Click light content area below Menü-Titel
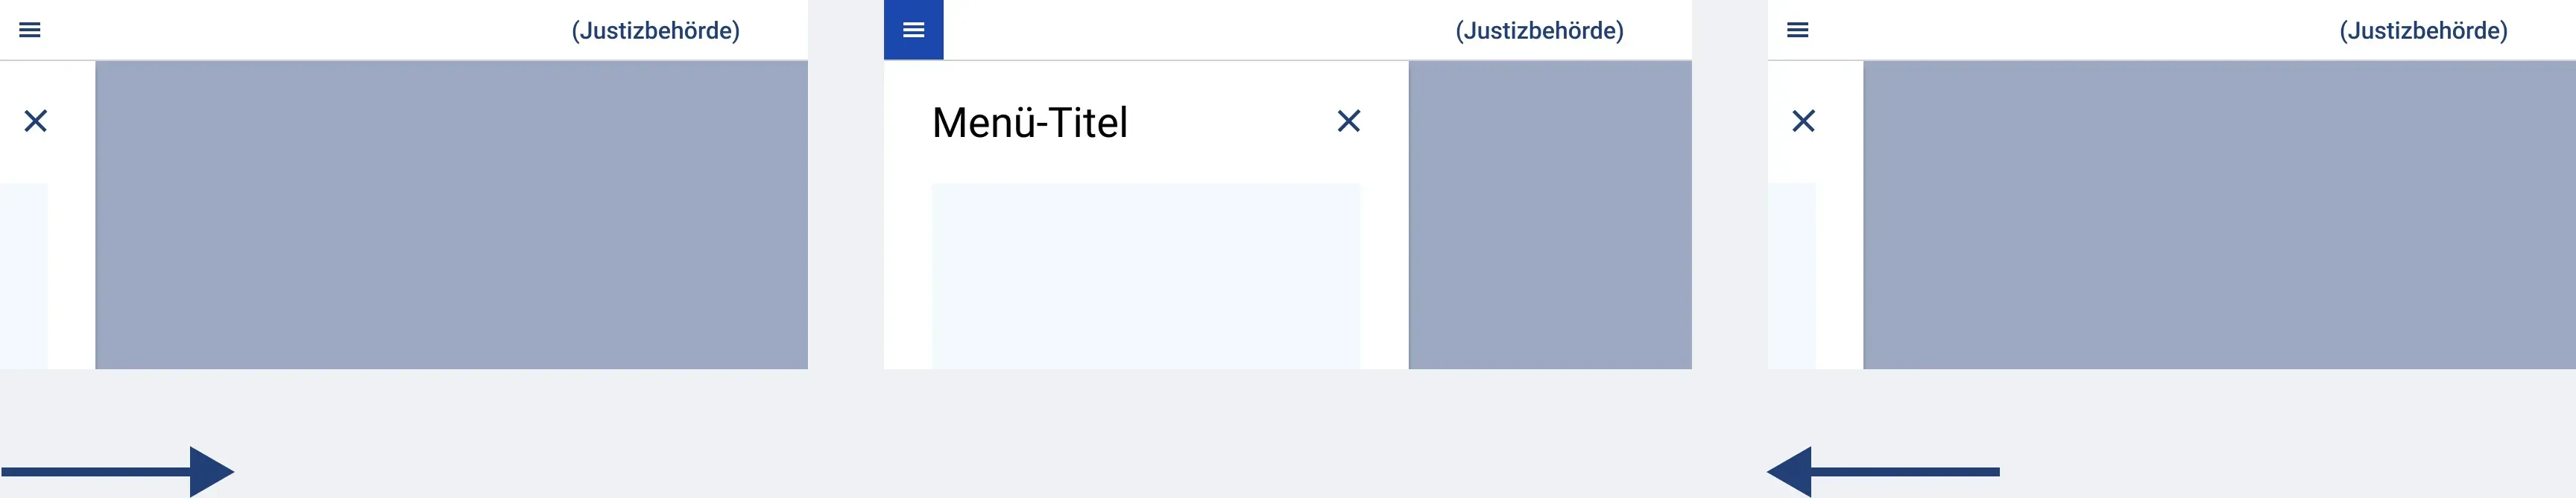This screenshot has width=2576, height=498. [x=1146, y=276]
